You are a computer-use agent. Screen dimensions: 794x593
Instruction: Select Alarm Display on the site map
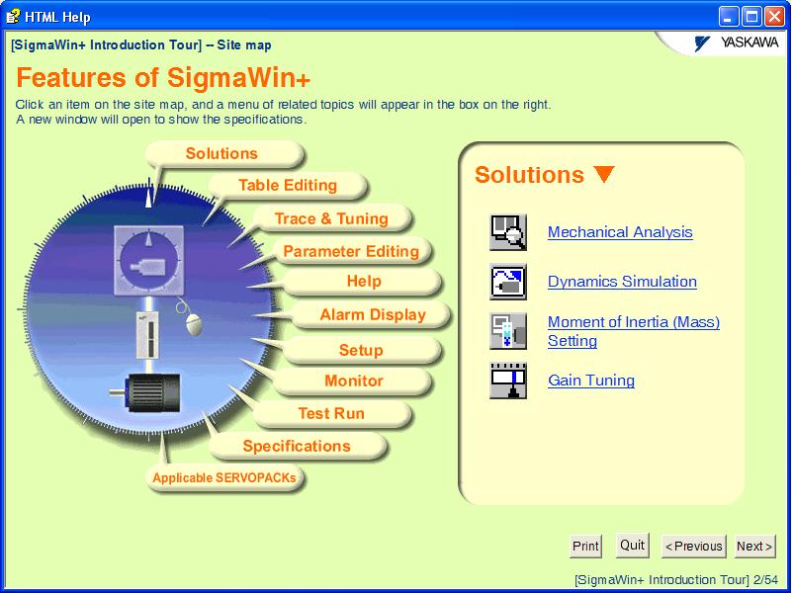coord(373,314)
